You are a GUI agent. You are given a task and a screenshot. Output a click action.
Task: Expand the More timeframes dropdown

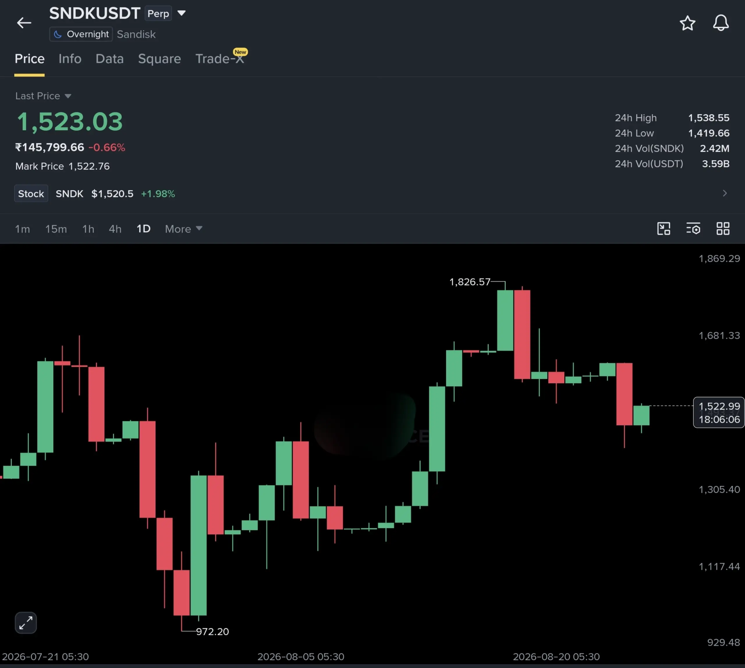184,229
